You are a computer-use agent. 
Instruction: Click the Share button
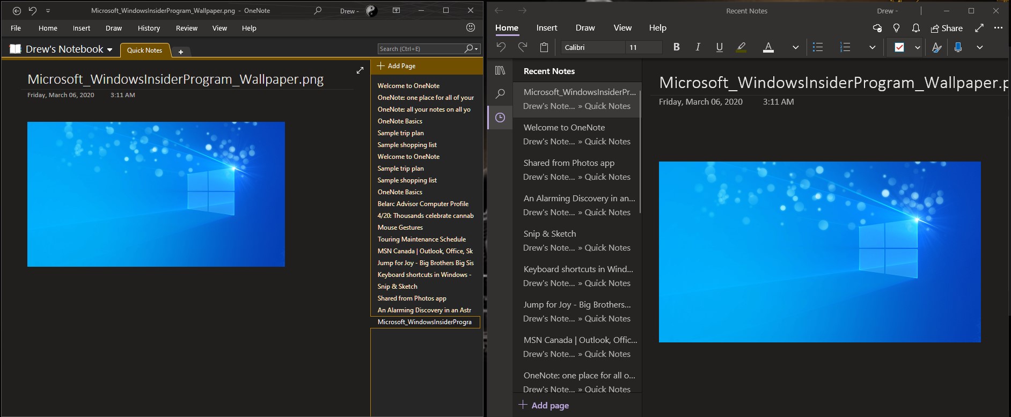click(947, 28)
